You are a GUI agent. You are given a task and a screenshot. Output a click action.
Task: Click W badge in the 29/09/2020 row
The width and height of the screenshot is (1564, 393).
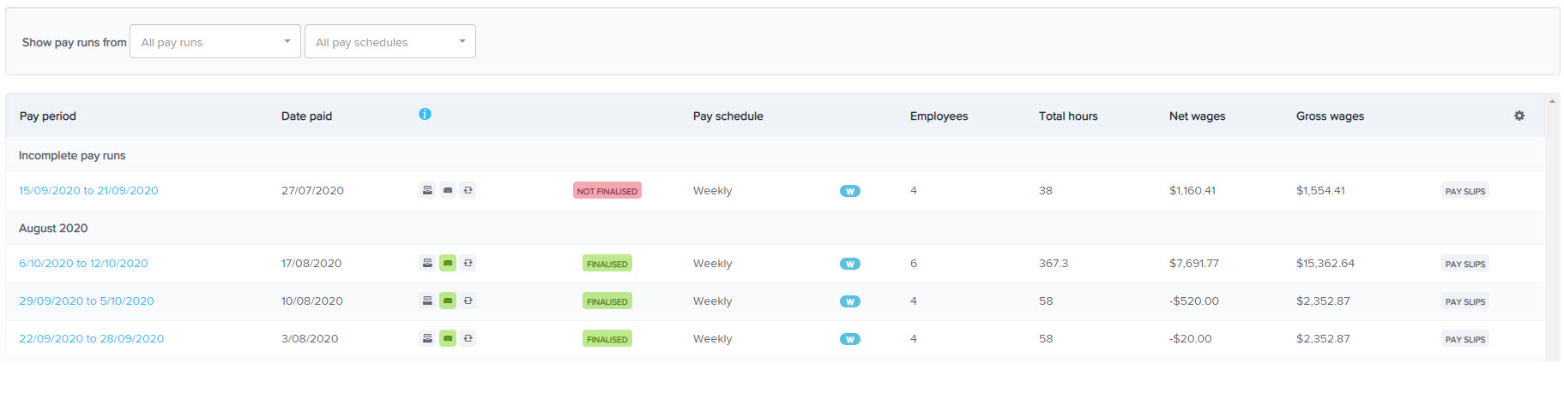click(850, 301)
